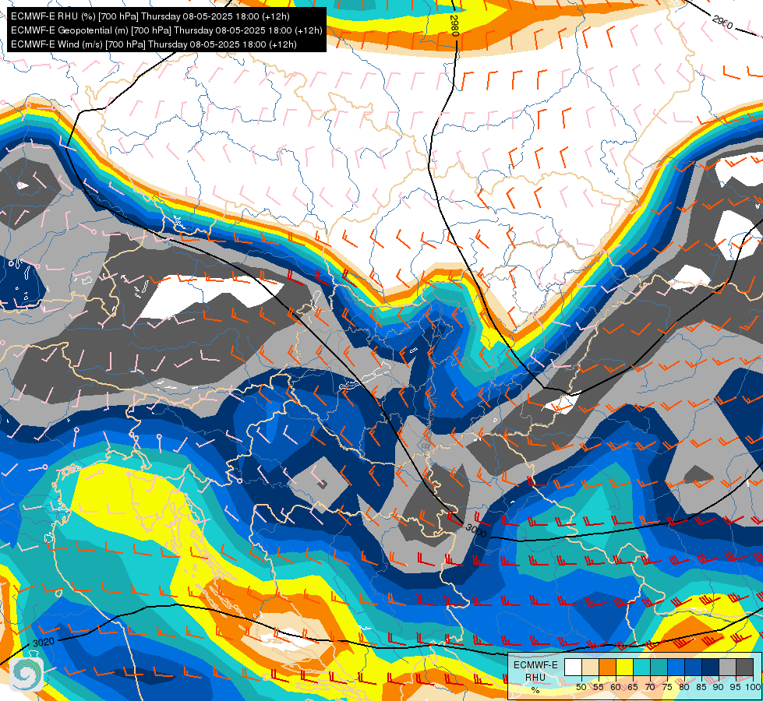
Task: Click the 3000 contour label
Action: (x=476, y=530)
